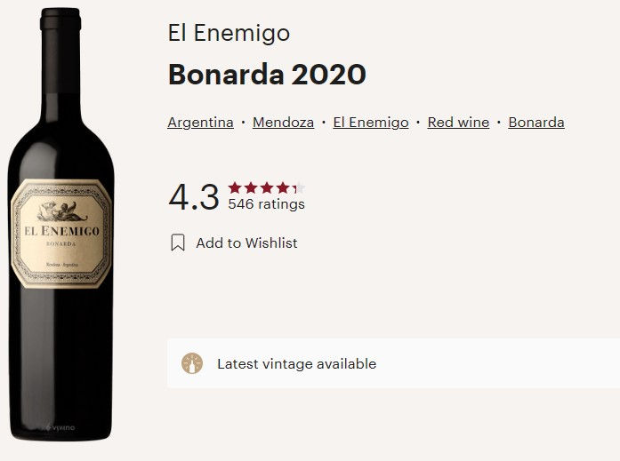Image resolution: width=620 pixels, height=461 pixels.
Task: Open the Argentina country link
Action: (200, 123)
